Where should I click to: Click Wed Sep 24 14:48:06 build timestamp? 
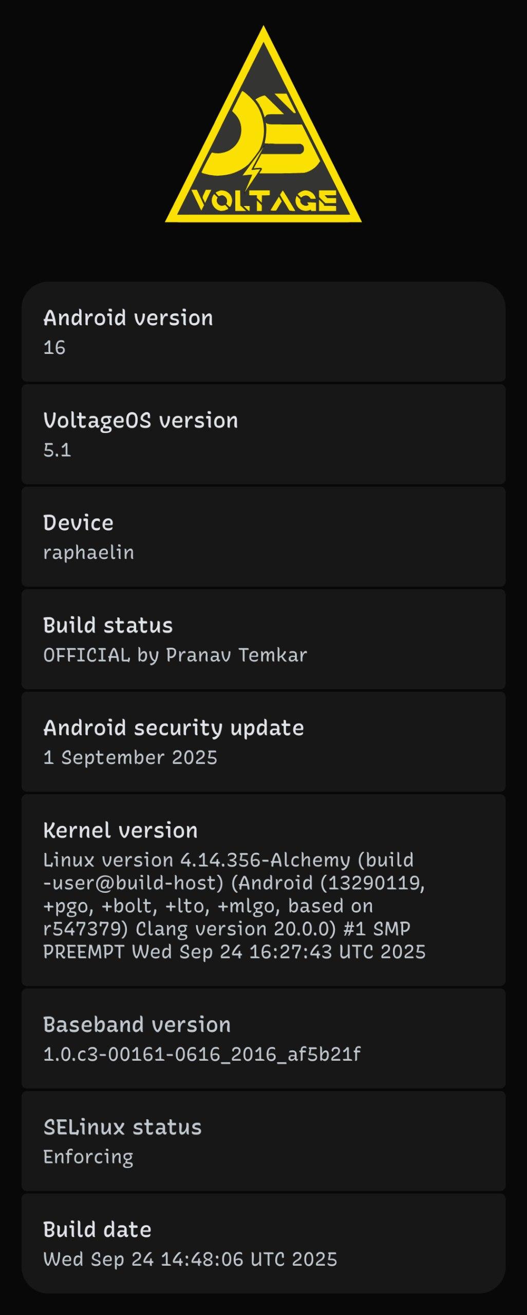[x=190, y=1260]
